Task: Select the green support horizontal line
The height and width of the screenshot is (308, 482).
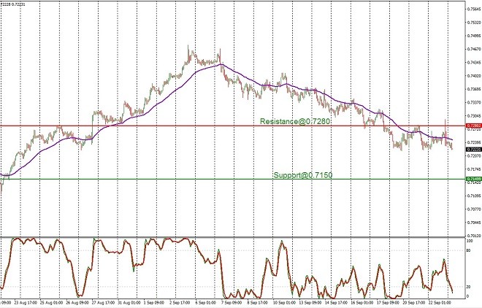Action: click(233, 179)
